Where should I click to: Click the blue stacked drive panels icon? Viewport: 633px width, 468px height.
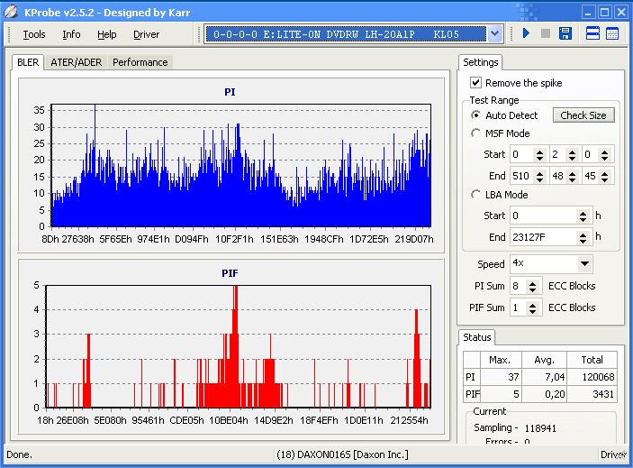(x=593, y=34)
